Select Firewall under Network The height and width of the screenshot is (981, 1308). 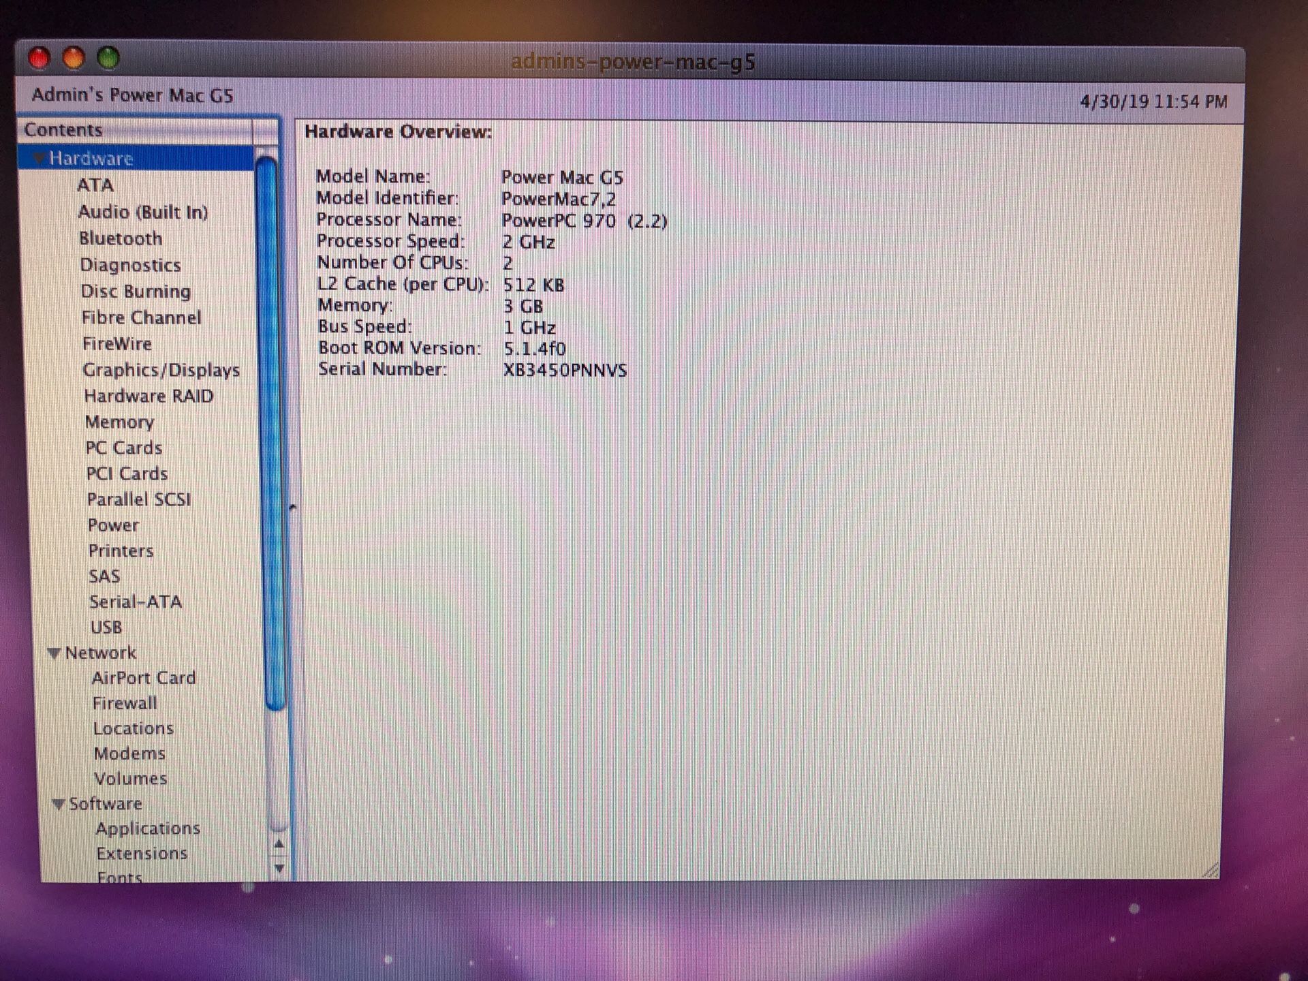[x=125, y=704]
